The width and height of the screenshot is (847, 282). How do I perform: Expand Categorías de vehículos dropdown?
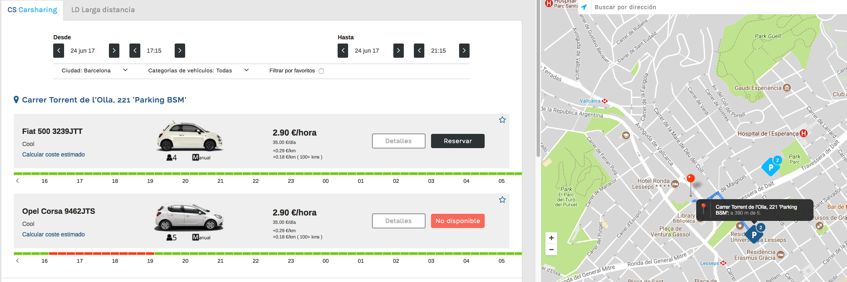(x=198, y=70)
